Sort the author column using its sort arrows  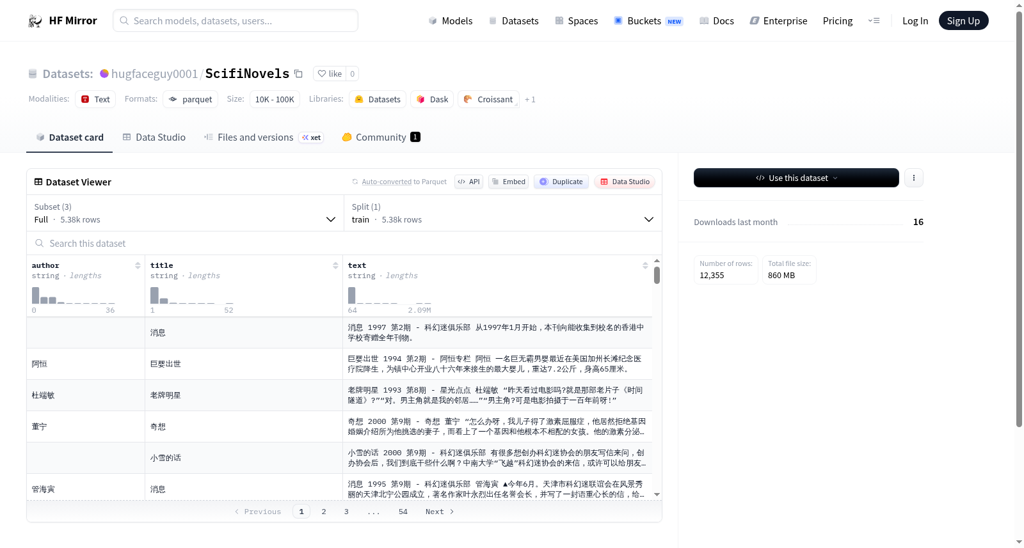pos(138,265)
